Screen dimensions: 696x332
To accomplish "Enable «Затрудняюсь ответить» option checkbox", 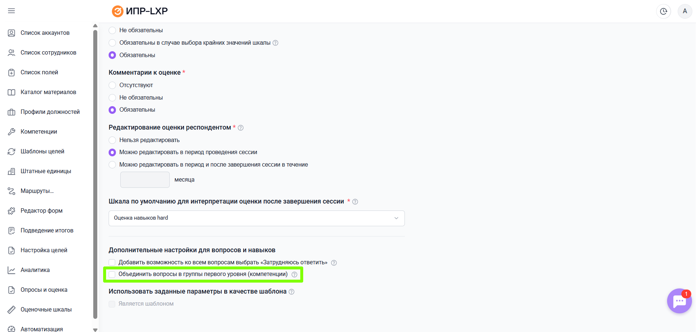I will point(112,262).
